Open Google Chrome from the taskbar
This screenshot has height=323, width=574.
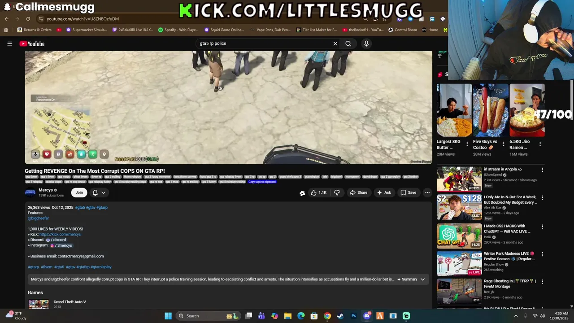(x=327, y=316)
